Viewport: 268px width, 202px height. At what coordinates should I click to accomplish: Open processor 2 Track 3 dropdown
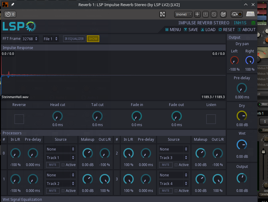(x=174, y=158)
